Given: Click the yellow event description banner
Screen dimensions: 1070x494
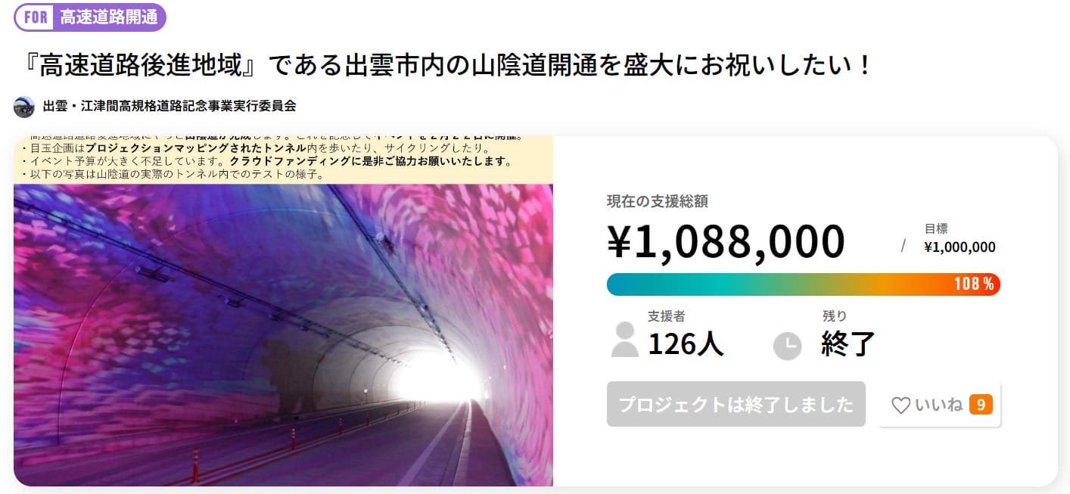Looking at the screenshot, I should tap(283, 160).
